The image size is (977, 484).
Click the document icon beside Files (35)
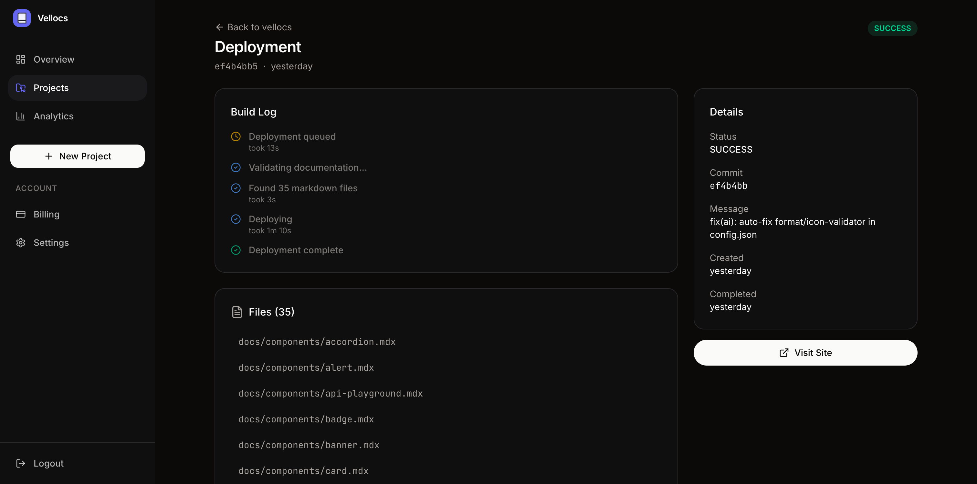click(237, 312)
